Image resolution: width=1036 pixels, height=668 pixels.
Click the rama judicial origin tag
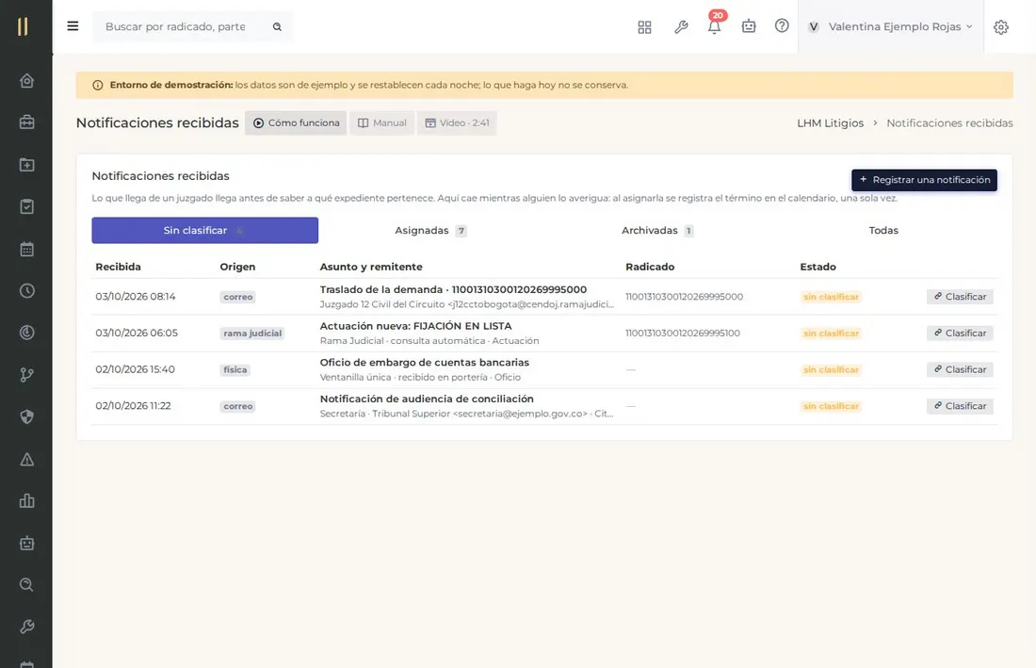(x=252, y=334)
